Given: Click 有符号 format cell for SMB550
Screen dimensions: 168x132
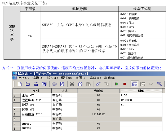Looking at the screenshot, I should pos(64,124).
